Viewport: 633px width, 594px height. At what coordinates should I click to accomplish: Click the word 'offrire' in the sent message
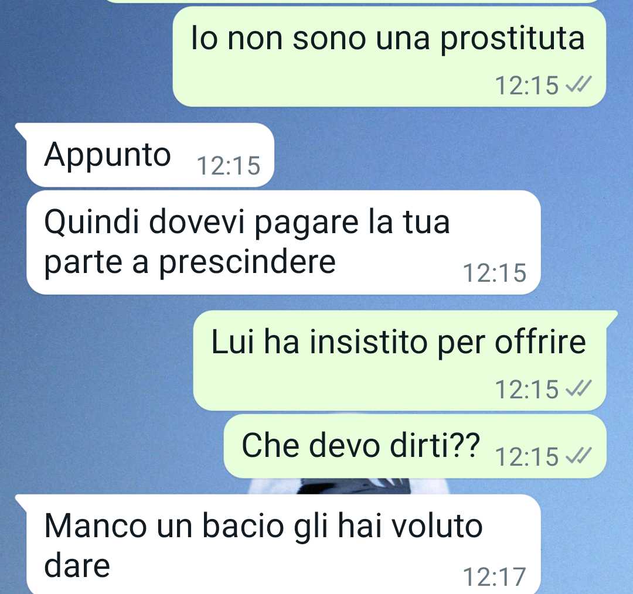[x=540, y=342]
